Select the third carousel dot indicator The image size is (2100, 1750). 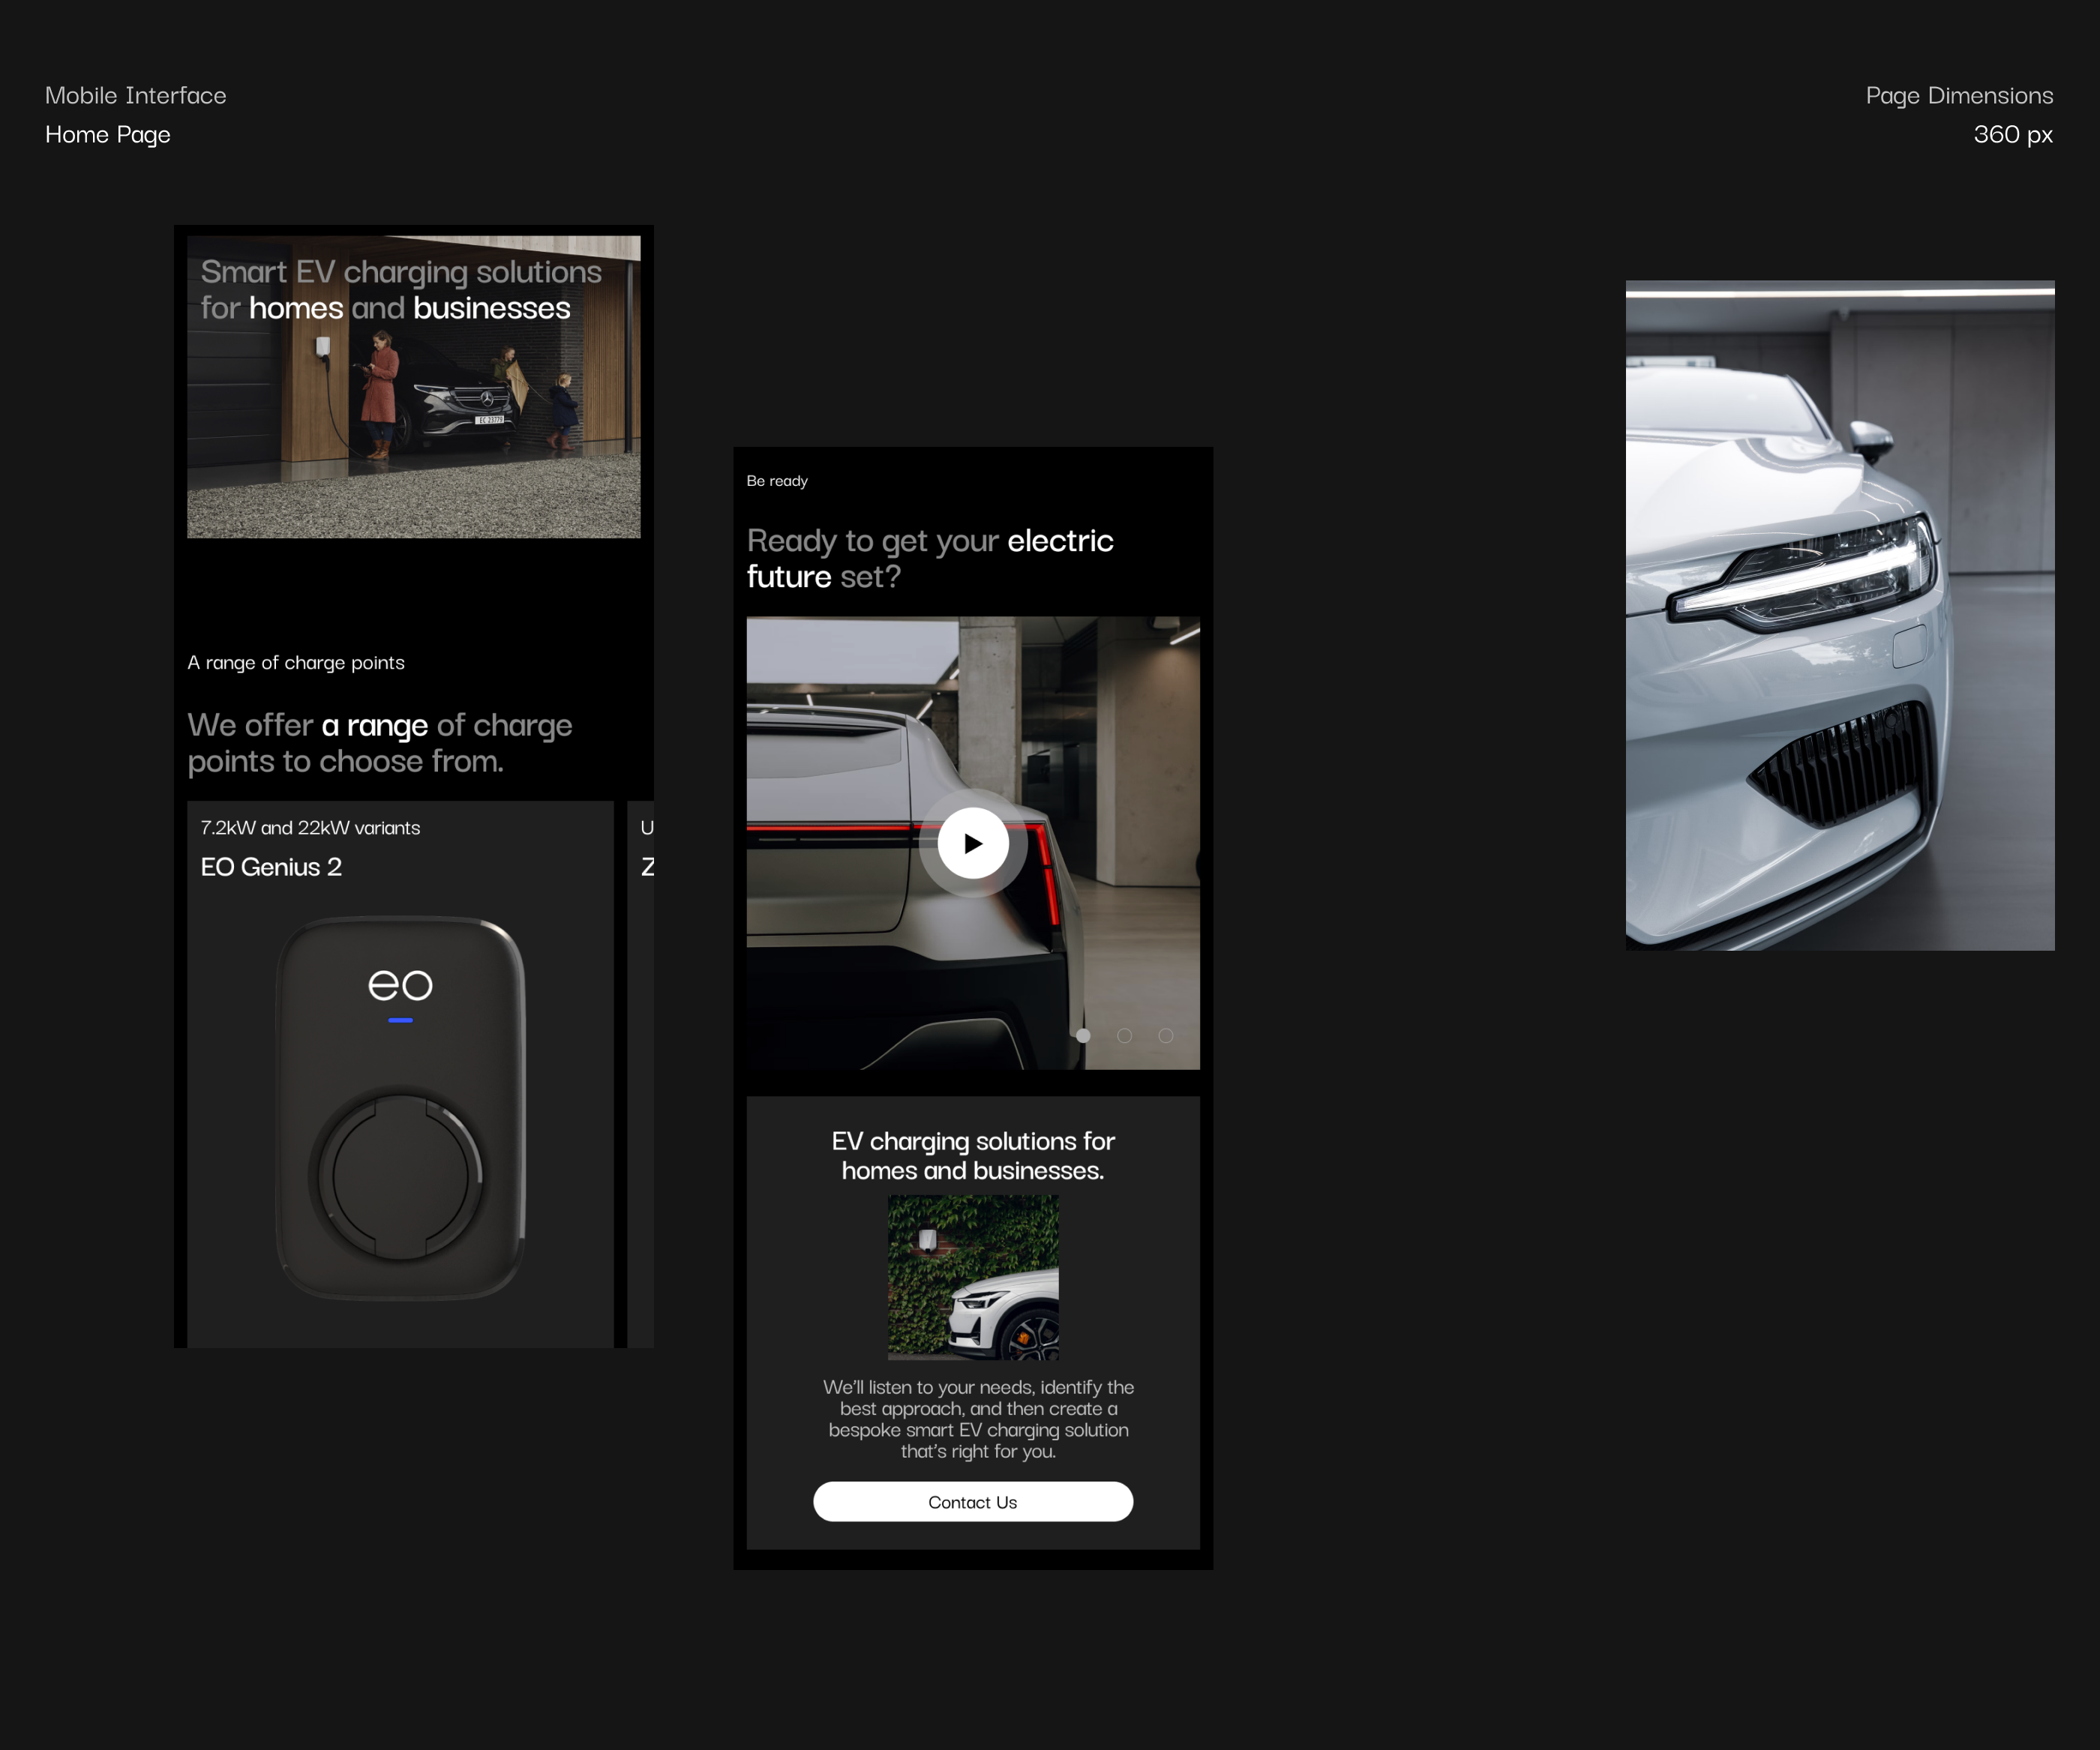tap(1165, 1035)
